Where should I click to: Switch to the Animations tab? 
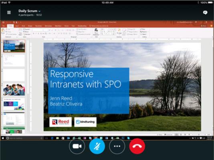[48, 26]
